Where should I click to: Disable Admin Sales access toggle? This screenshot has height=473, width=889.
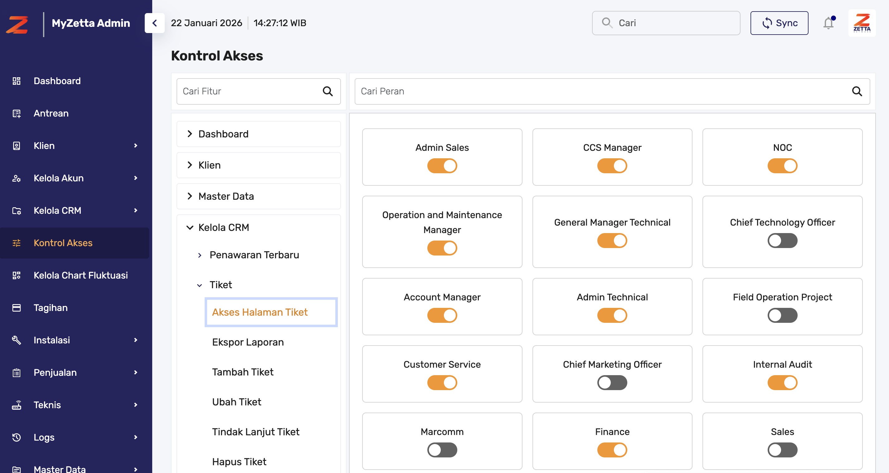click(442, 165)
